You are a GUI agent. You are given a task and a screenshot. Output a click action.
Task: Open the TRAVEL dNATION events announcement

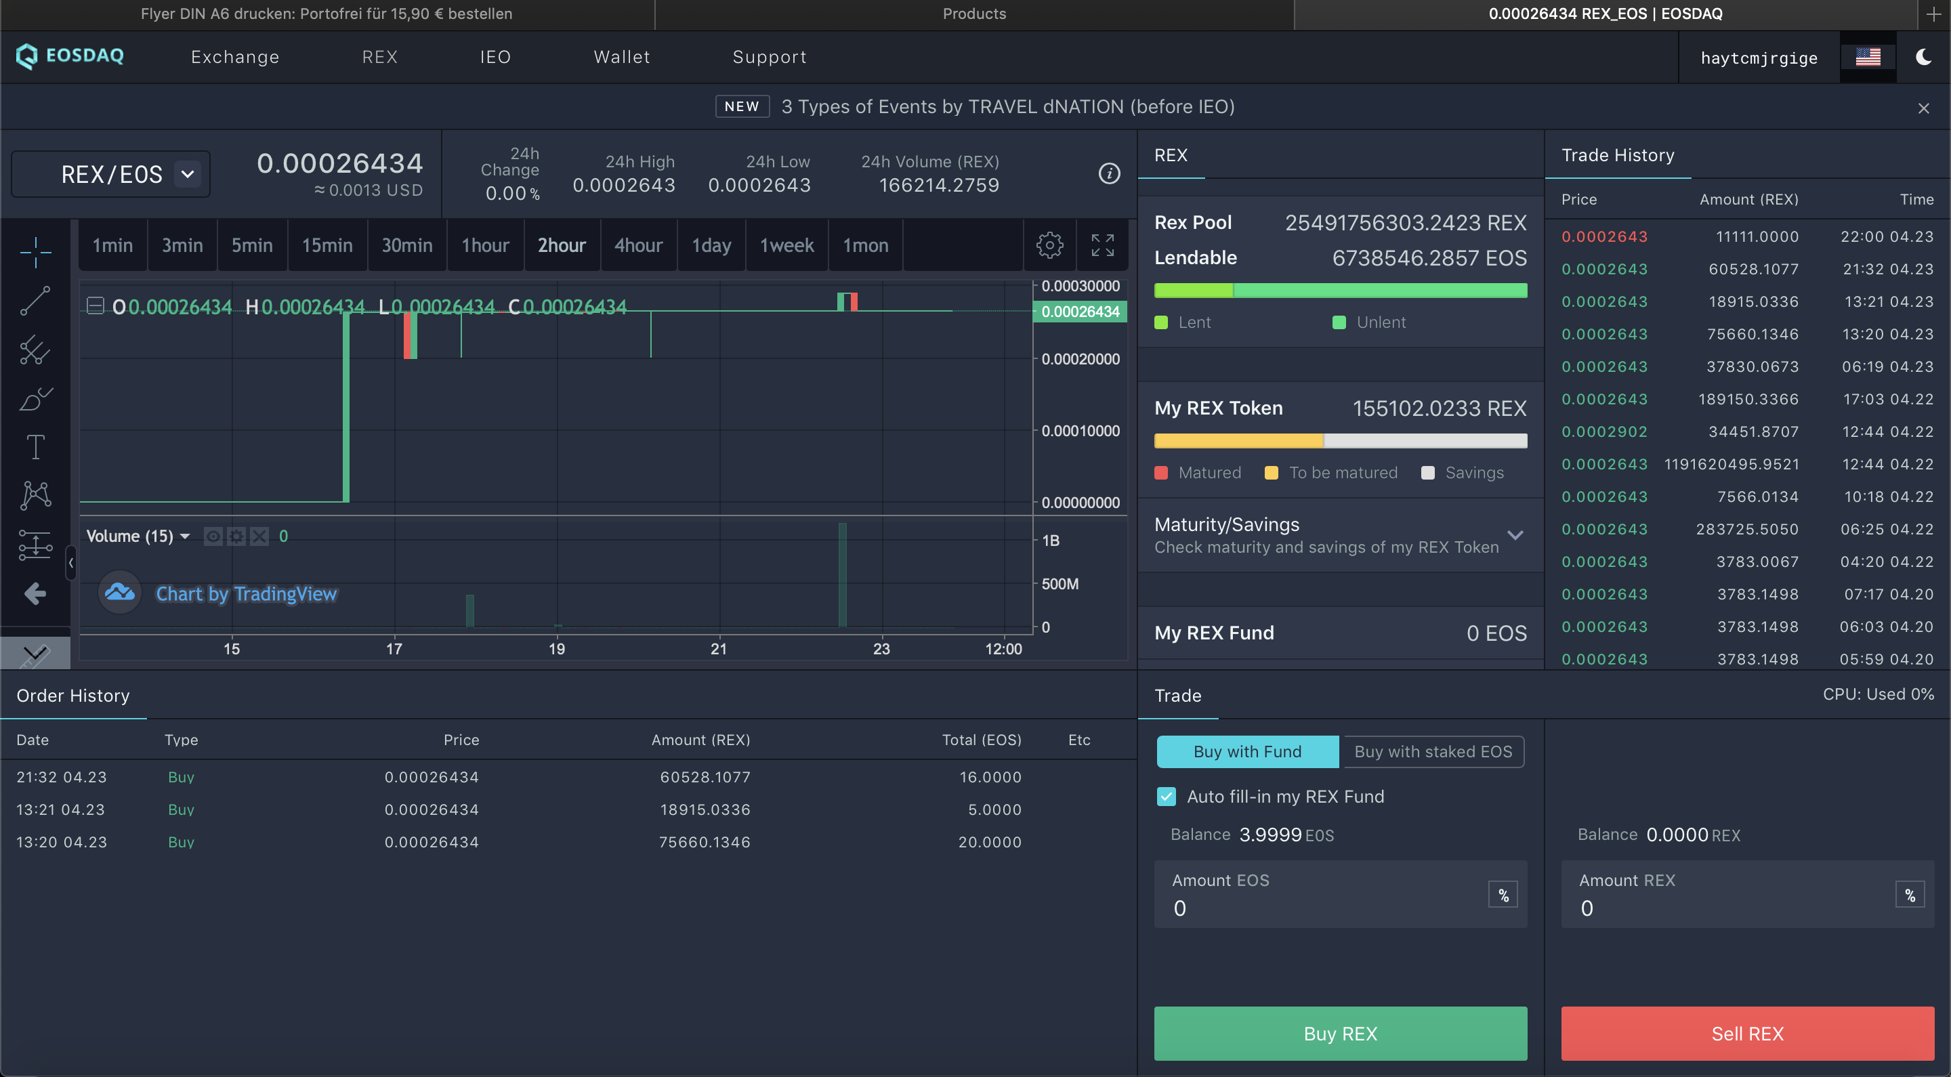click(1008, 106)
